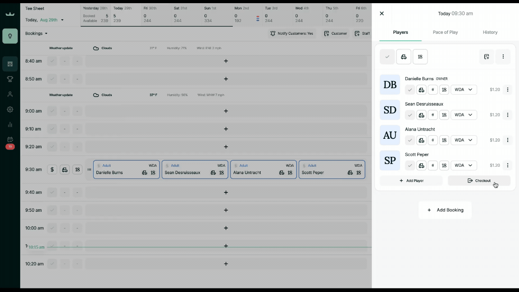Click the Checkout button

479,181
